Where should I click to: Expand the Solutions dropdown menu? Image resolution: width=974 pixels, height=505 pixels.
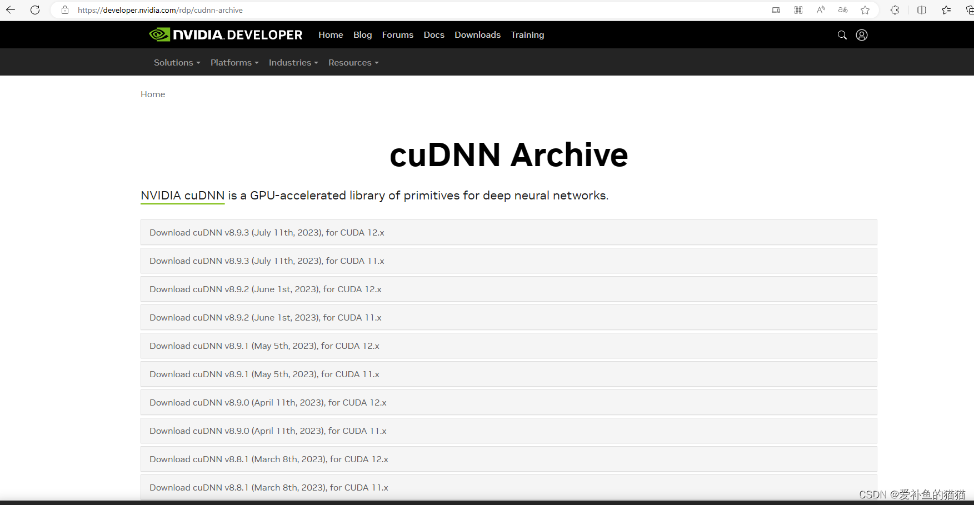[177, 62]
